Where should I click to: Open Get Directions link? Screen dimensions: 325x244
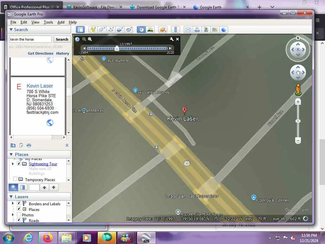pyautogui.click(x=41, y=53)
